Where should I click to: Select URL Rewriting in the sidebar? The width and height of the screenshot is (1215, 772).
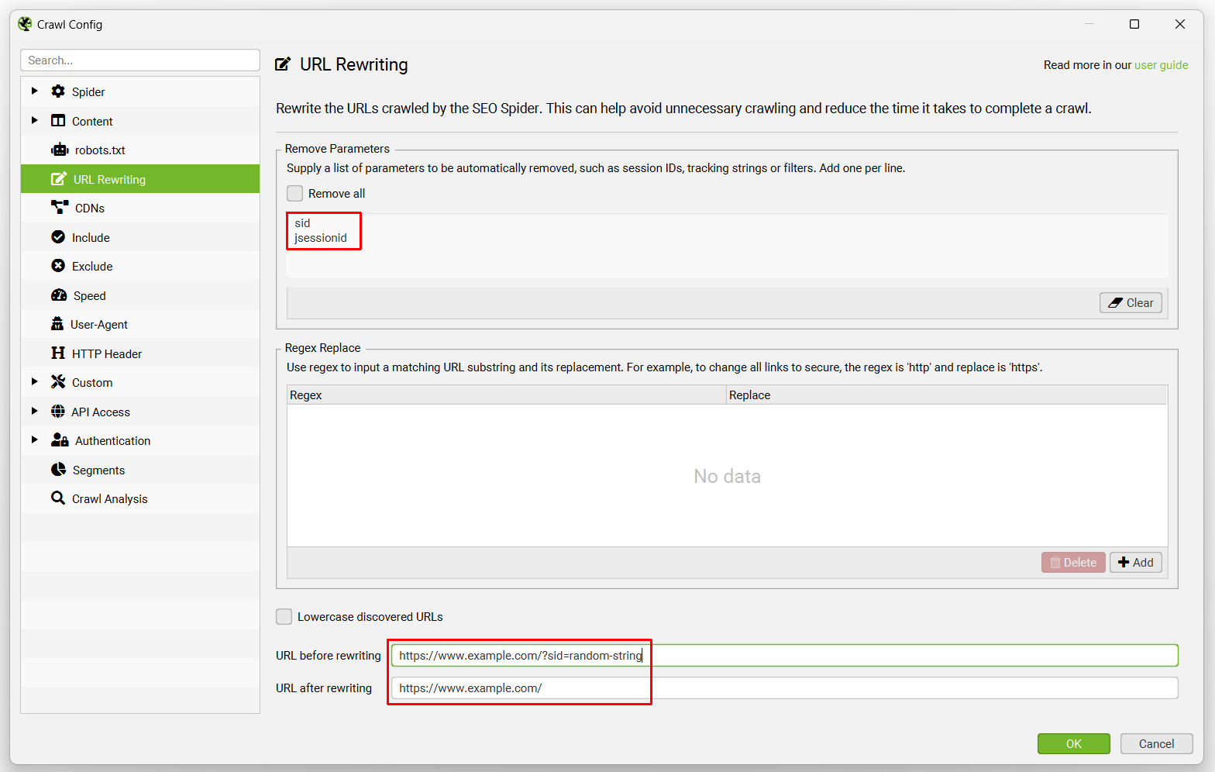click(x=140, y=179)
